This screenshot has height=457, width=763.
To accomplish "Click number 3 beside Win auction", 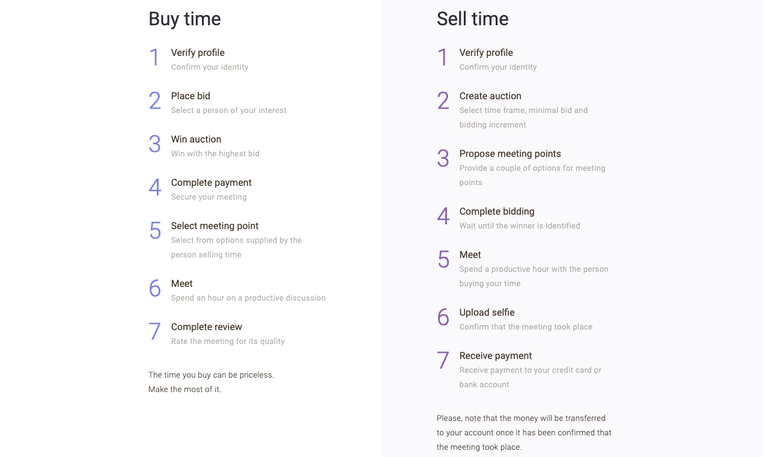I will click(154, 144).
